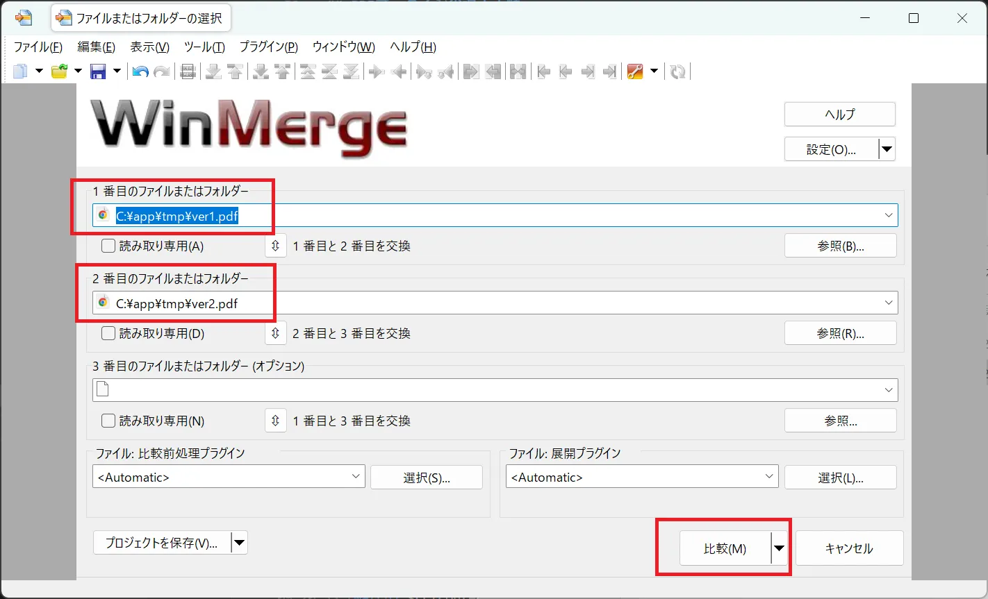This screenshot has height=599, width=988.
Task: Open the プラグイン(P) menu
Action: [268, 47]
